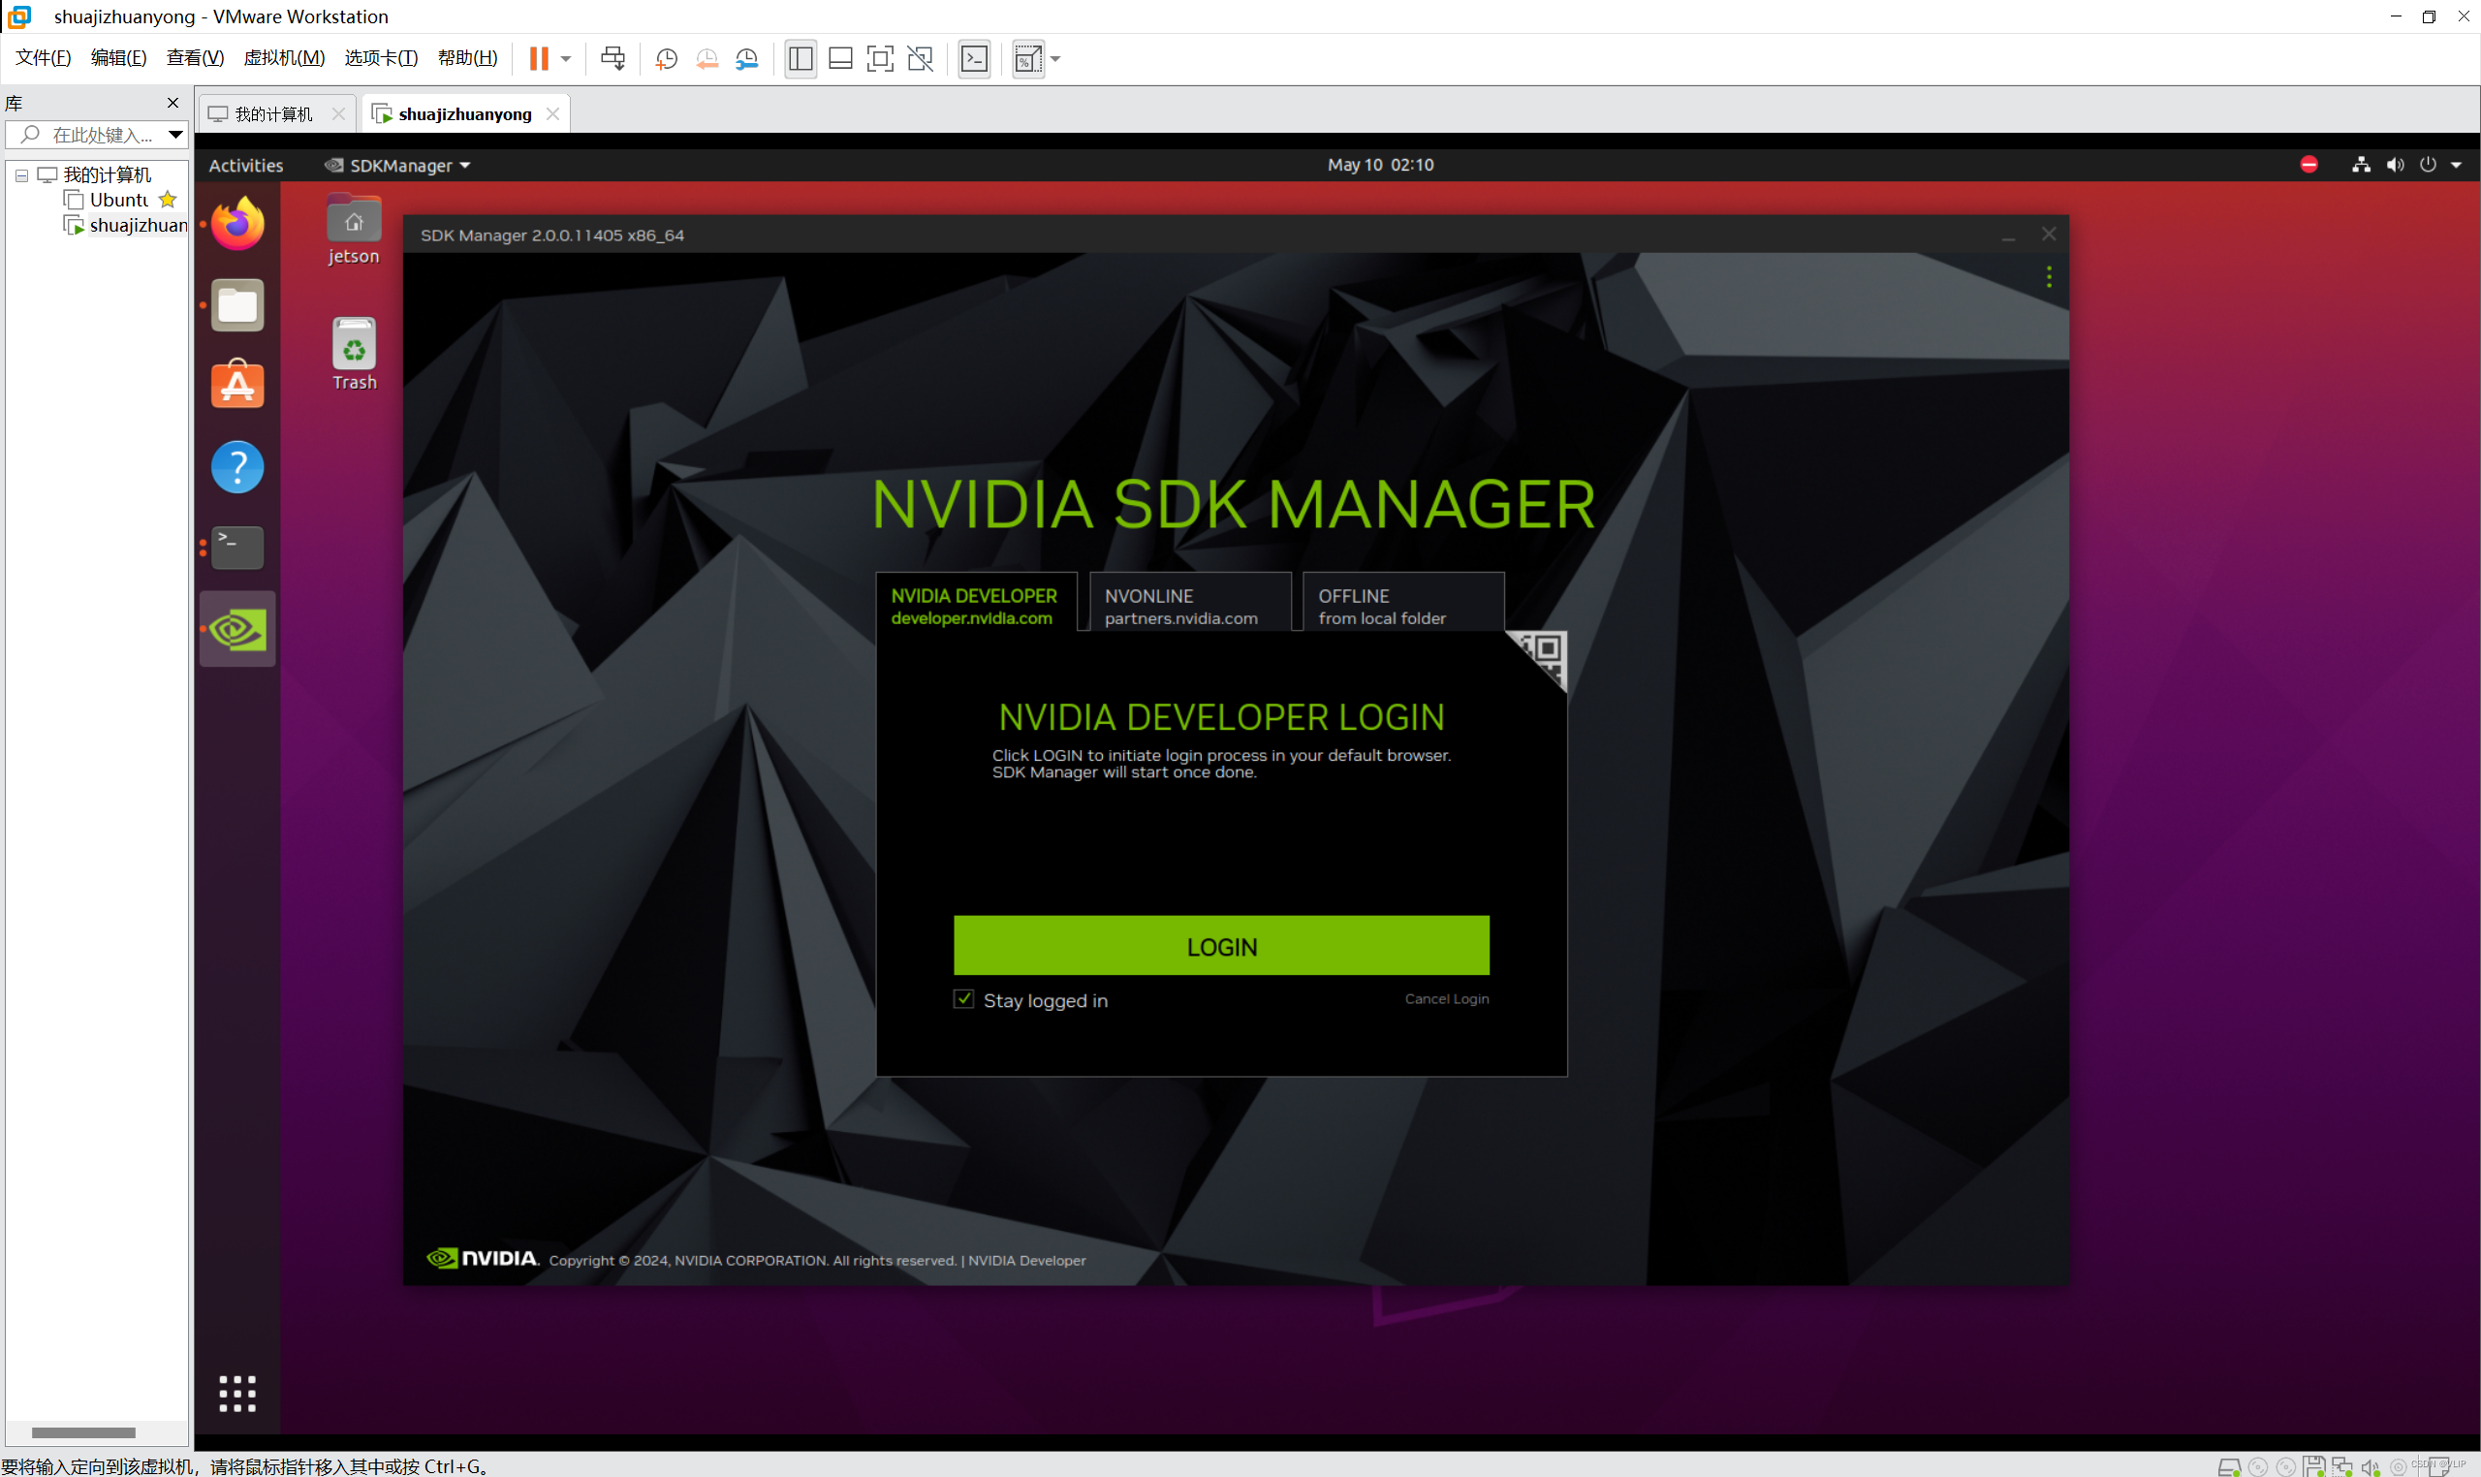Open the pause button dropdown arrow
Screen dimensions: 2481x1477
(x=565, y=59)
